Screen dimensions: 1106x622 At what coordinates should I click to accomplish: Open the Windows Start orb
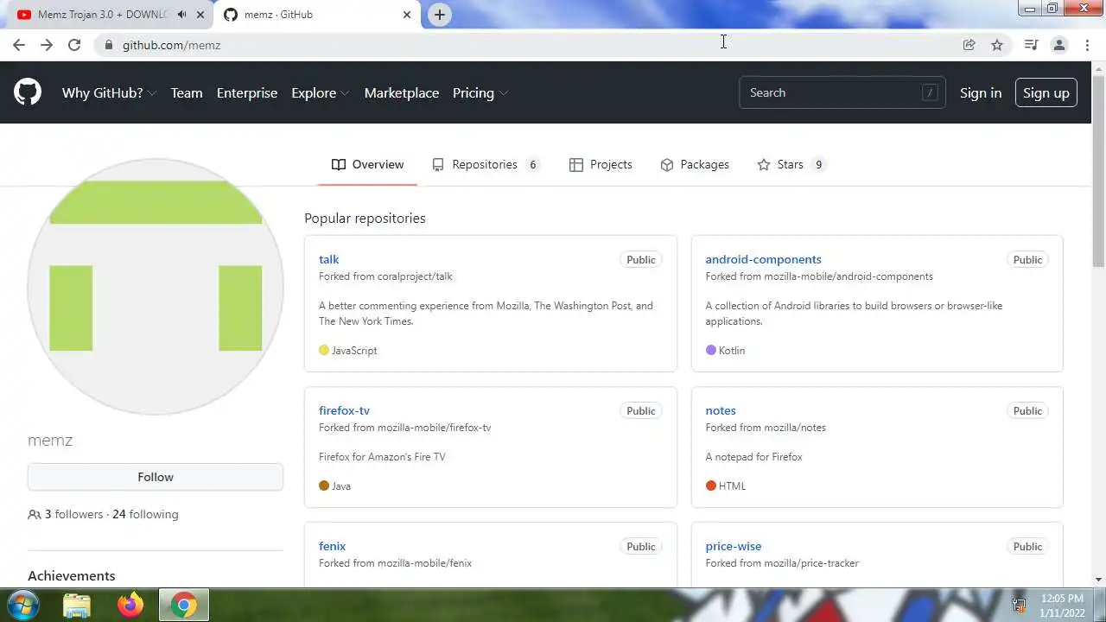coord(23,605)
